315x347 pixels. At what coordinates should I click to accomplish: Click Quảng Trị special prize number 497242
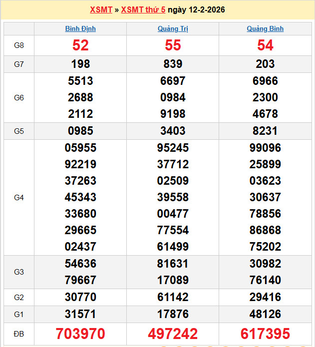point(173,334)
